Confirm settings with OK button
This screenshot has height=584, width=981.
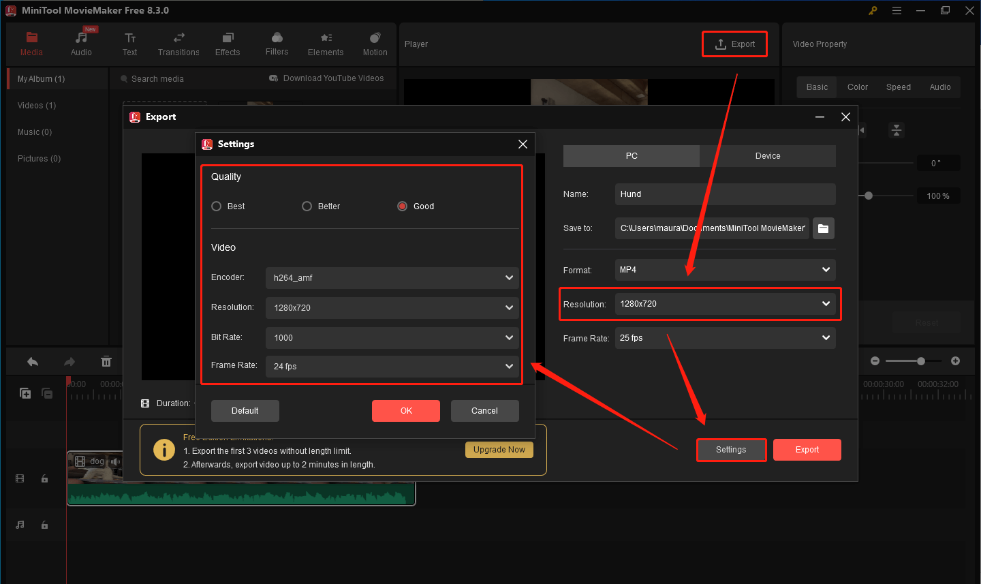pyautogui.click(x=406, y=411)
